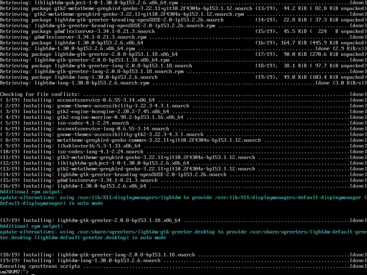Image resolution: width=367 pixels, height=275 pixels.
Task: Select '( 7/19) Installing: gnome-themes-accessibility-gtk2' line
Action: click(183, 135)
